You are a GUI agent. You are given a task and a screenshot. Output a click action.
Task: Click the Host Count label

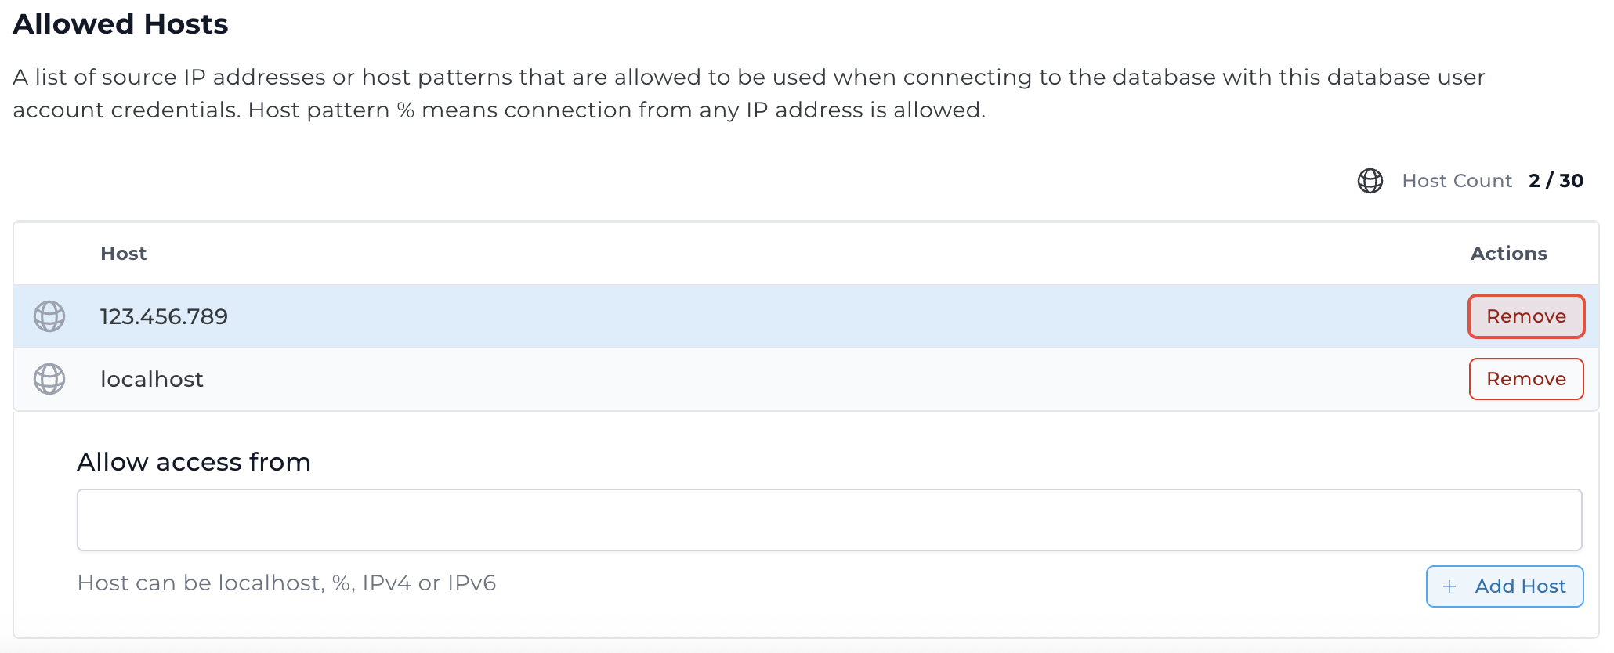coord(1457,181)
